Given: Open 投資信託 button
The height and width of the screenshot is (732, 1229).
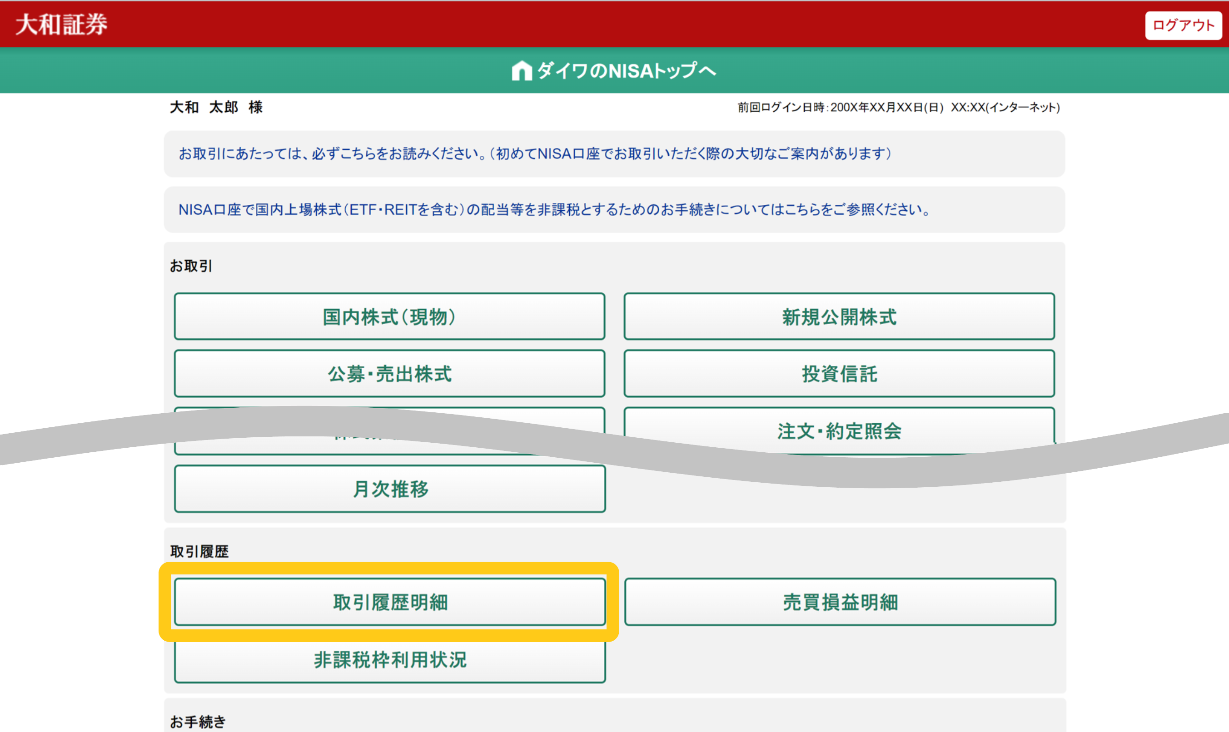Looking at the screenshot, I should click(x=839, y=374).
